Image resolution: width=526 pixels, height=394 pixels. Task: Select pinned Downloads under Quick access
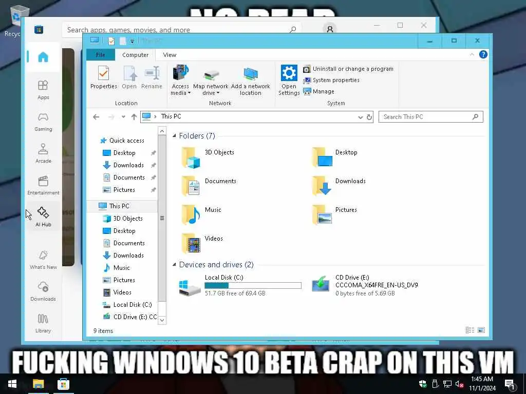click(128, 165)
